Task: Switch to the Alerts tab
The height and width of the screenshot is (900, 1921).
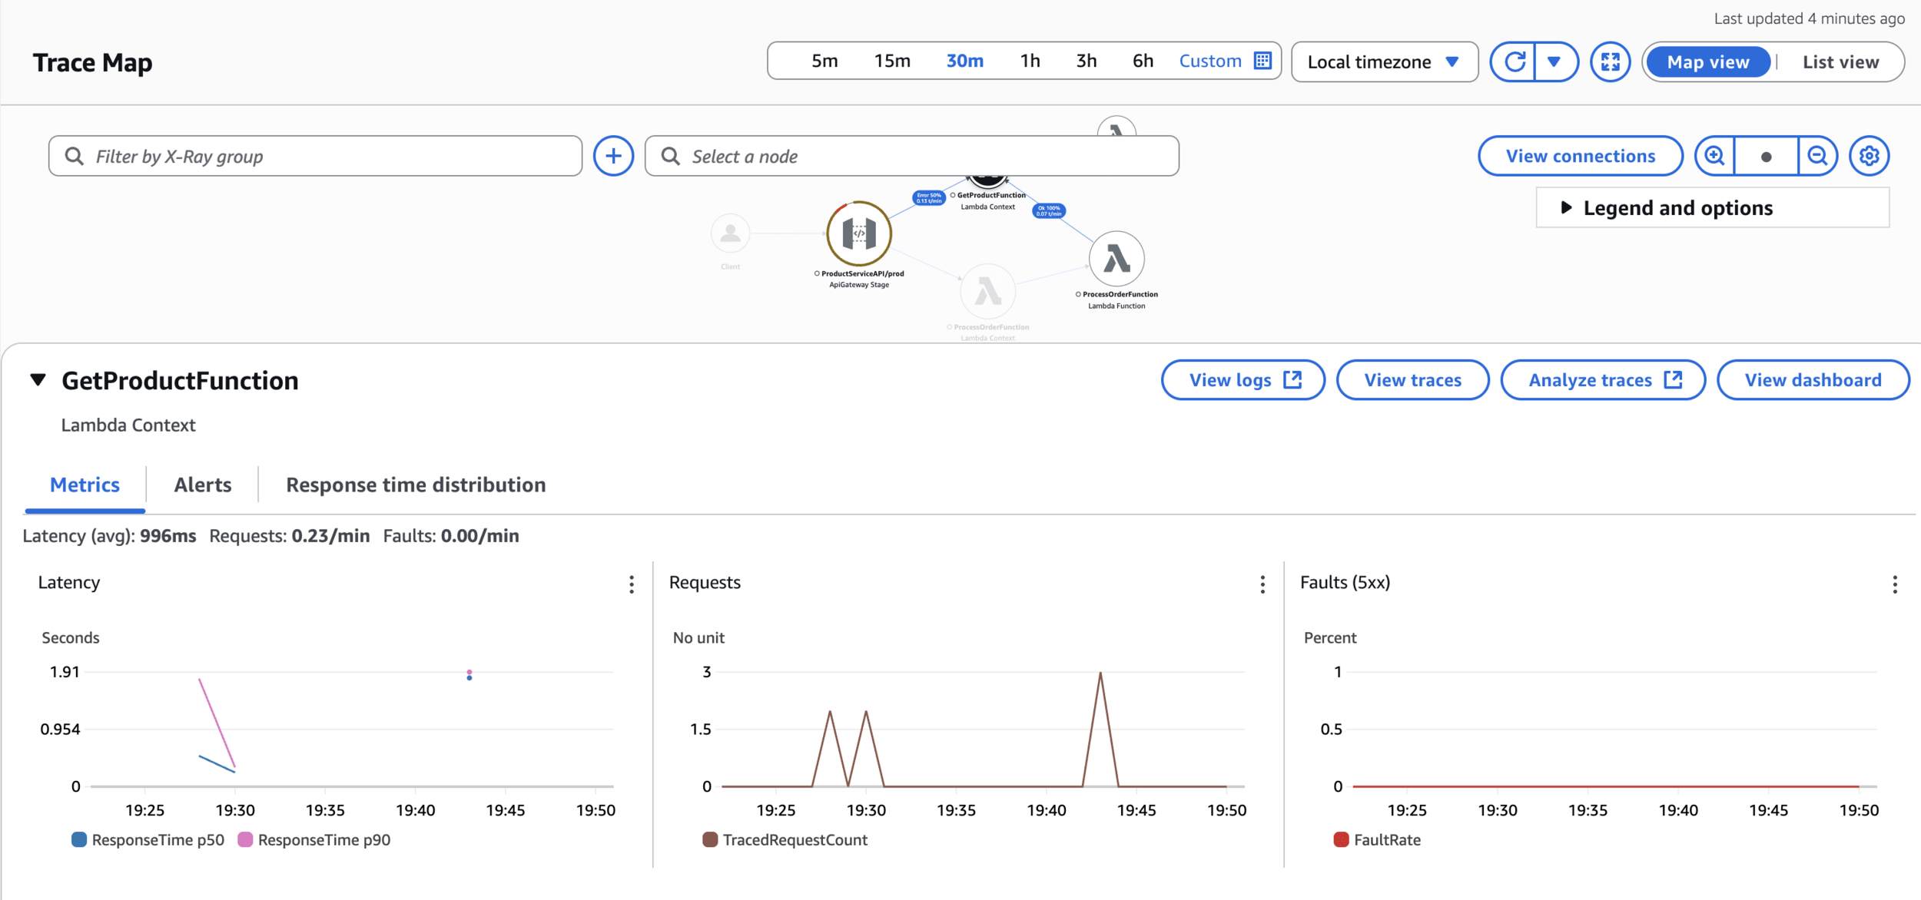Action: point(203,485)
